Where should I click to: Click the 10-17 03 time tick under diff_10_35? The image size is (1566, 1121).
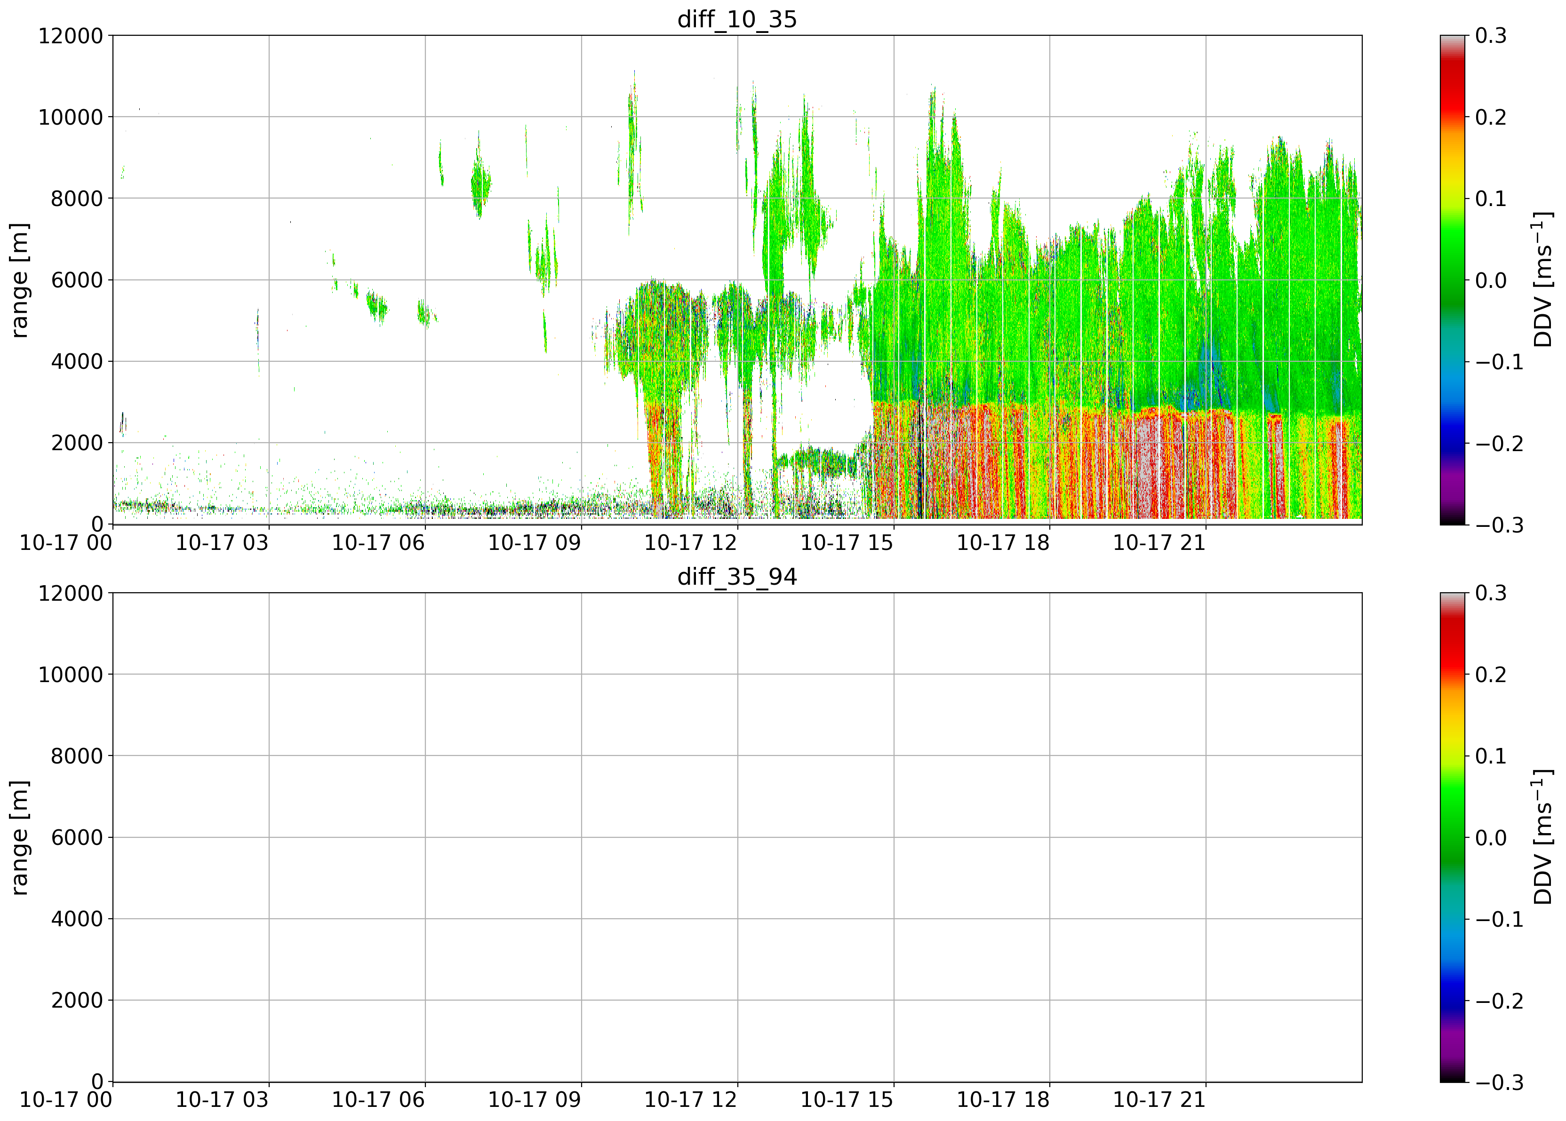(222, 542)
